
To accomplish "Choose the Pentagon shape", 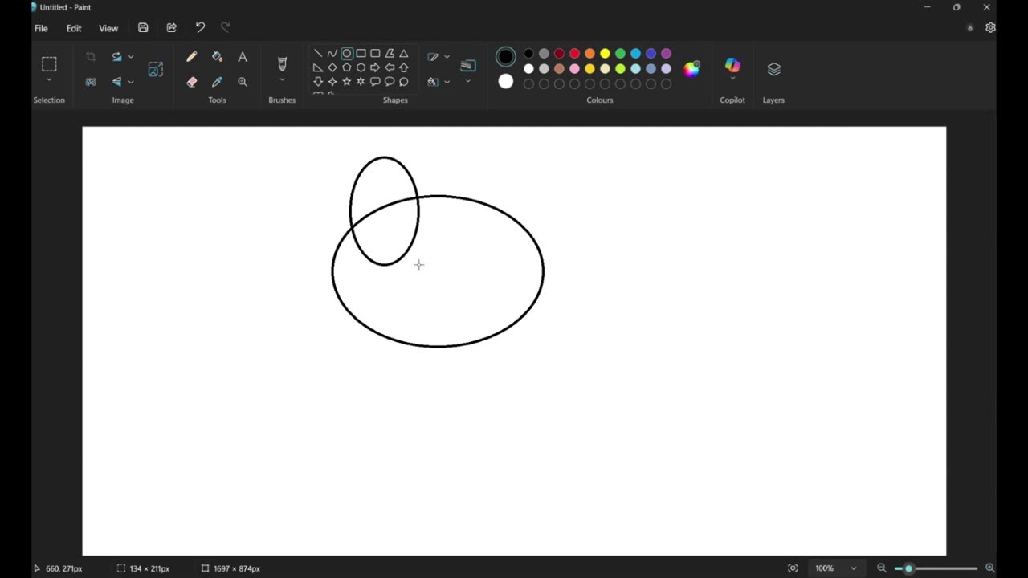I will pyautogui.click(x=347, y=67).
